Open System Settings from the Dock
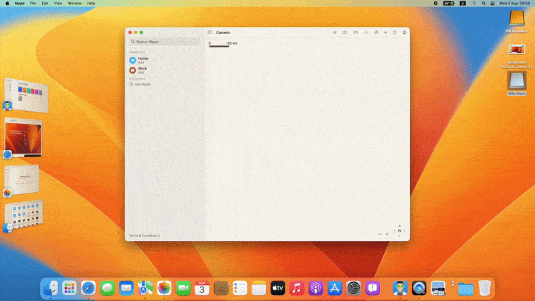This screenshot has width=535, height=301. (x=354, y=288)
